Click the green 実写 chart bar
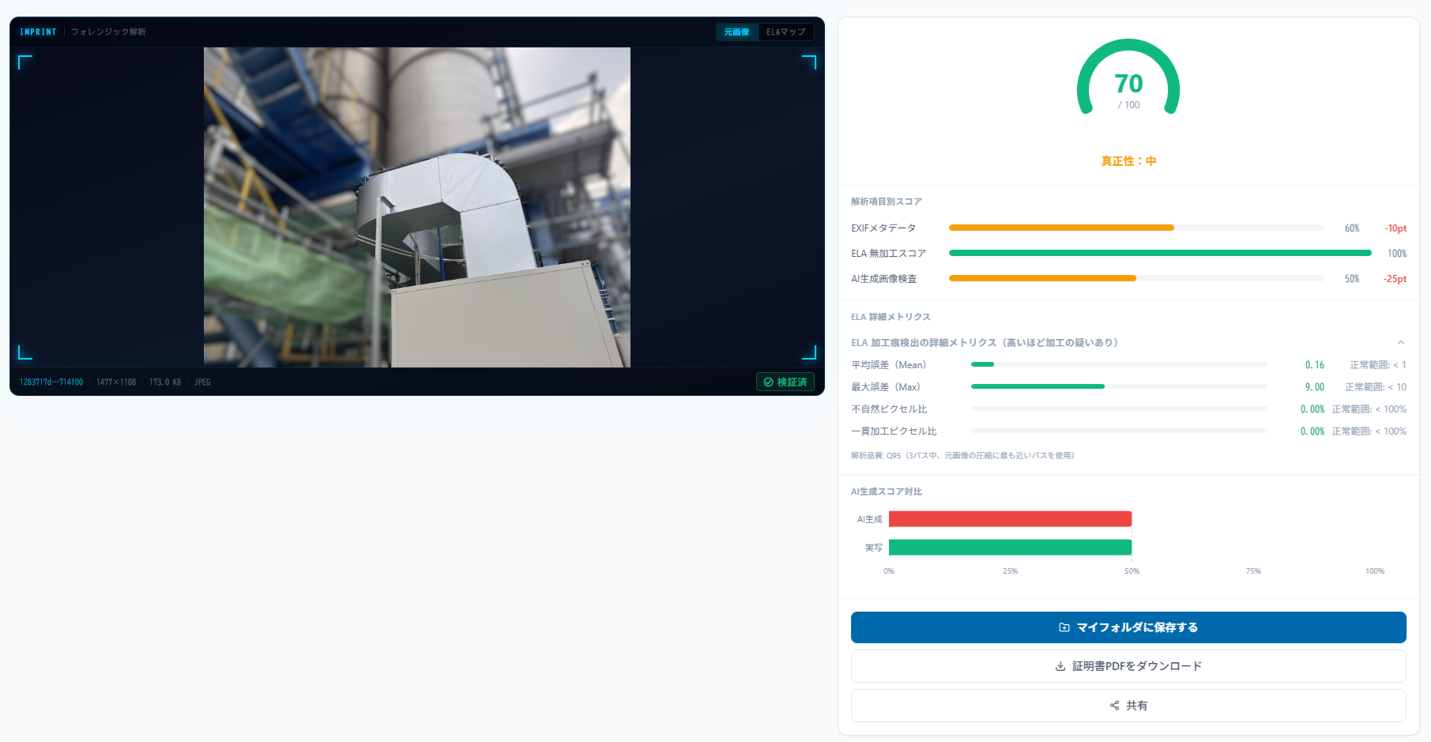Image resolution: width=1431 pixels, height=742 pixels. [x=1010, y=547]
